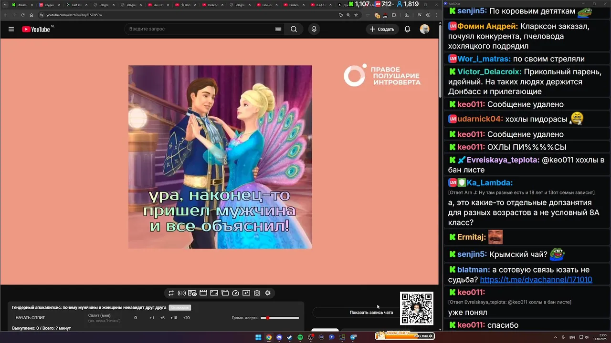This screenshot has height=343, width=611.
Task: Click username udarnick04 in chat
Action: 480,119
